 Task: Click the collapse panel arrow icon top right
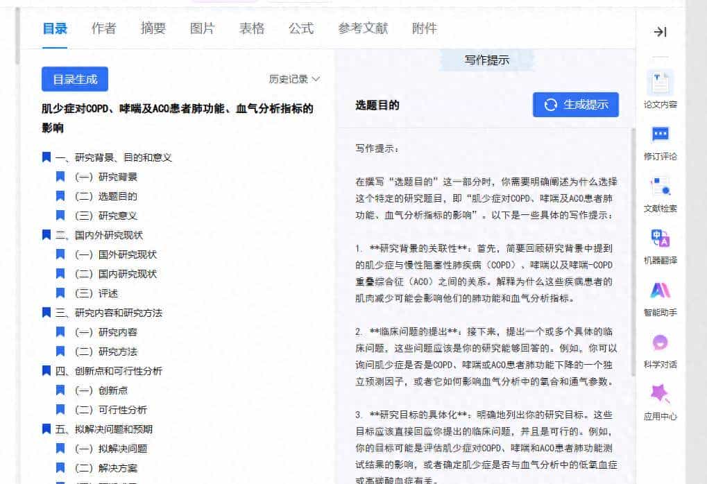660,32
